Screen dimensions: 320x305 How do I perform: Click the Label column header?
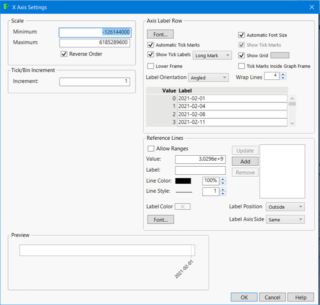tap(185, 90)
